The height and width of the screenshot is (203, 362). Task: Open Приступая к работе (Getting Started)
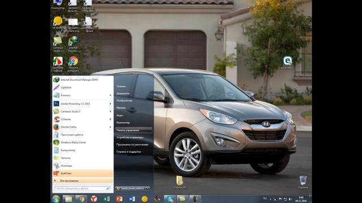pos(83,135)
